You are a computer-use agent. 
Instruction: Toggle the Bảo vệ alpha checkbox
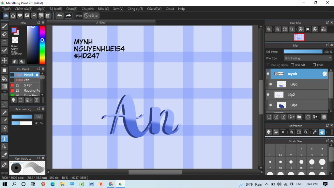pyautogui.click(x=268, y=65)
